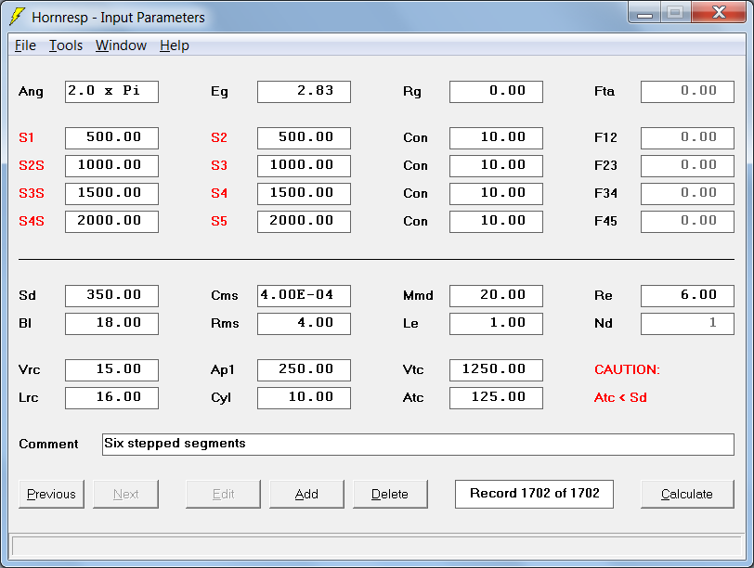The width and height of the screenshot is (754, 568).
Task: Select the S5 field with 2000.00
Action: [304, 222]
